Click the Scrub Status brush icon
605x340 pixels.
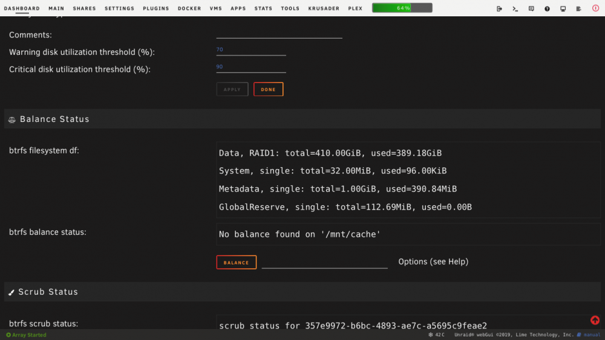point(11,293)
